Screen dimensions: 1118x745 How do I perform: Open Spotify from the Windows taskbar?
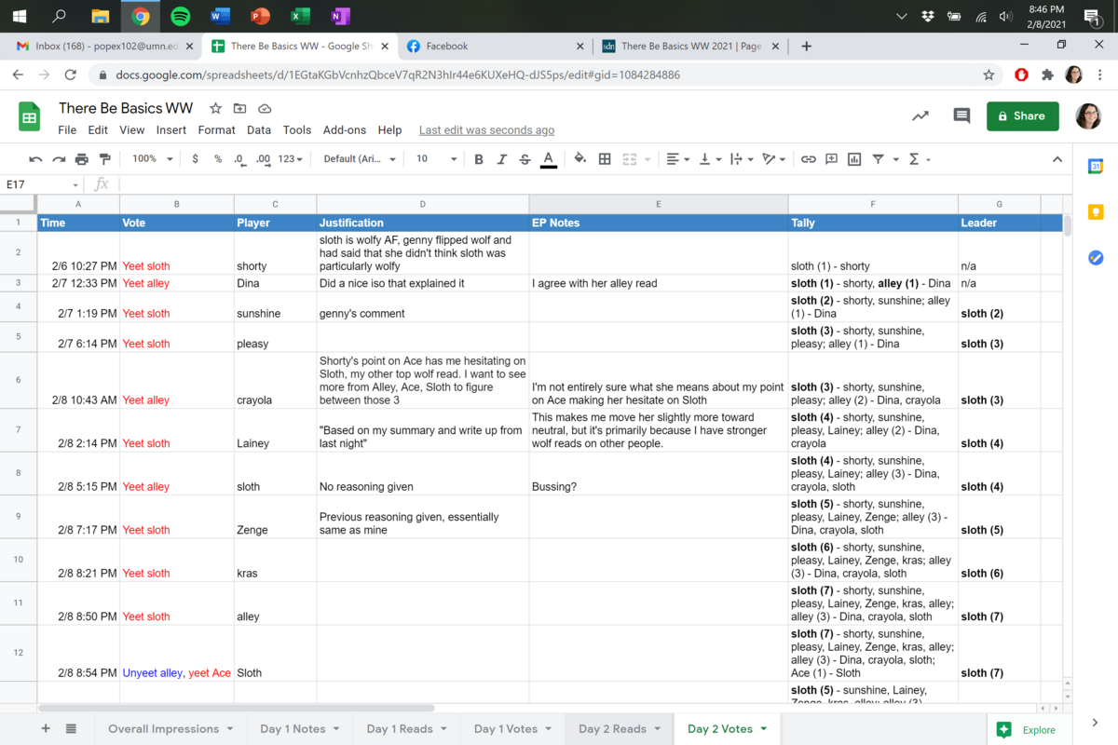pos(181,16)
